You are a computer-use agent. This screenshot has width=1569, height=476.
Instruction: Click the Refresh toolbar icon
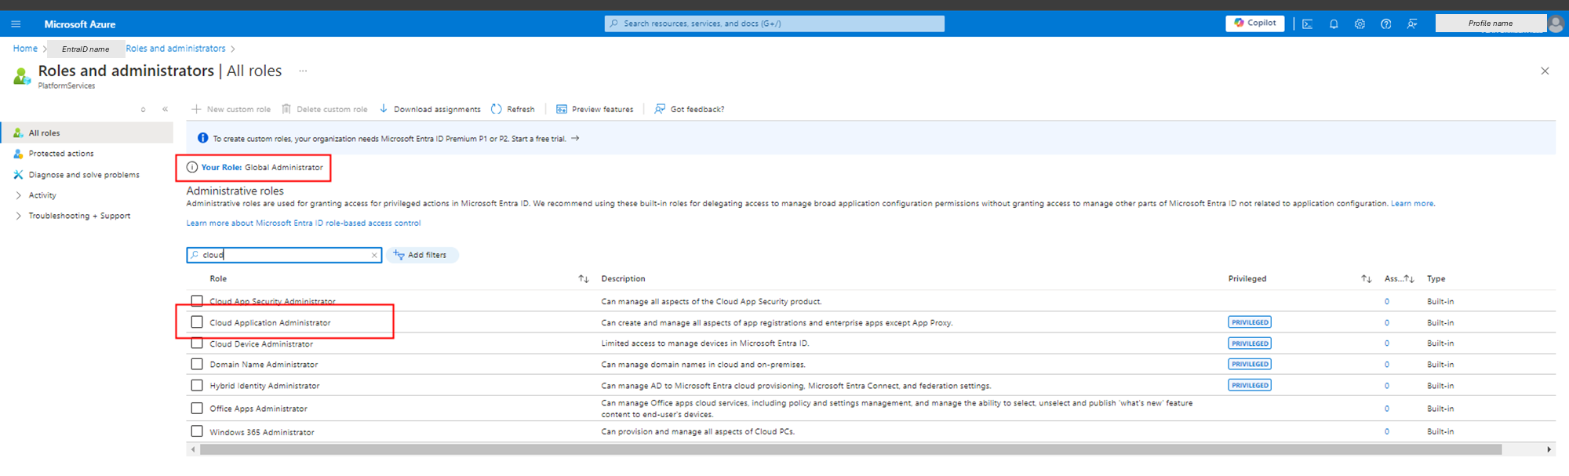coord(497,109)
